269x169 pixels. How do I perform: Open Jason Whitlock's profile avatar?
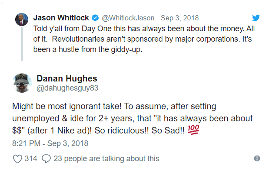[x=22, y=19]
